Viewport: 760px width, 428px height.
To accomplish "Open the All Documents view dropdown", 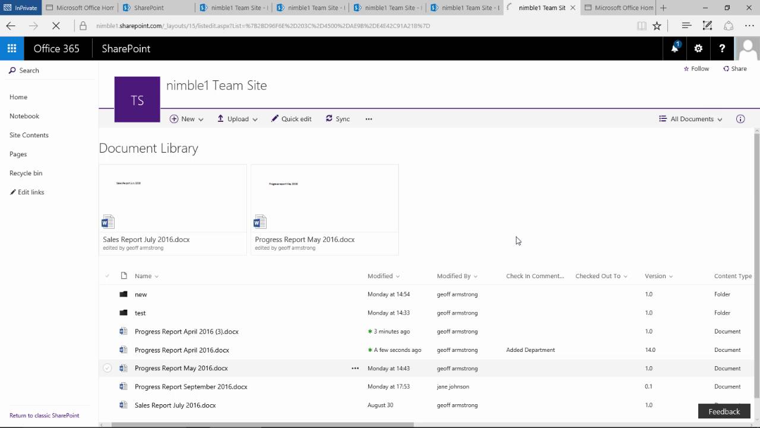I will [691, 119].
